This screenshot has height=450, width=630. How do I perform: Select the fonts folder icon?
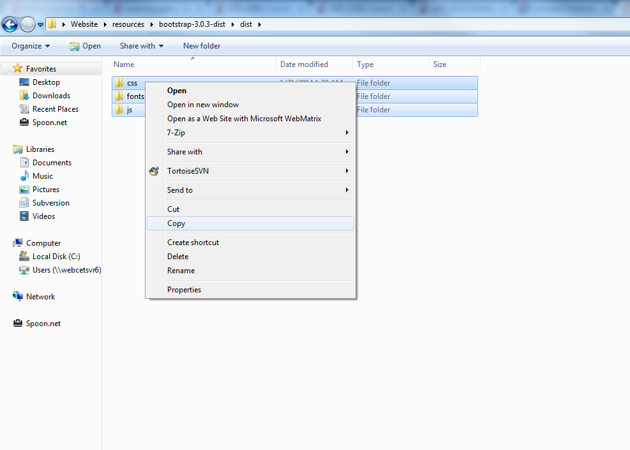pyautogui.click(x=119, y=96)
